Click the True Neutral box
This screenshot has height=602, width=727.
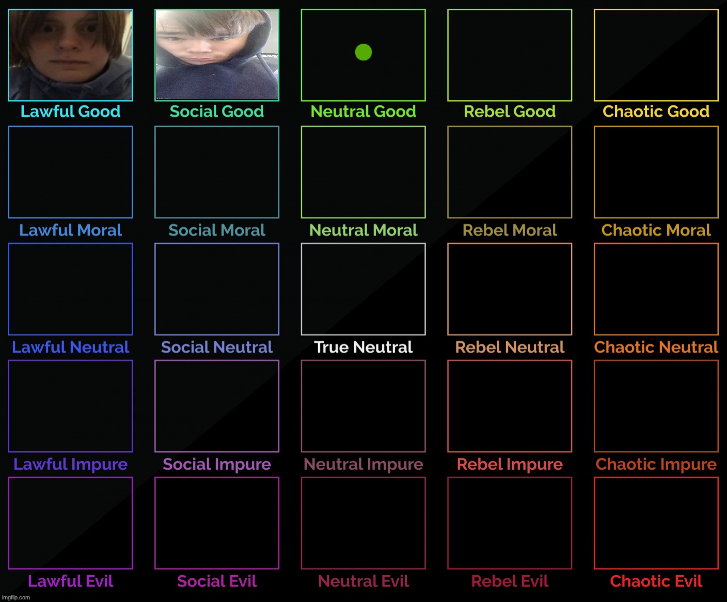[x=363, y=289]
